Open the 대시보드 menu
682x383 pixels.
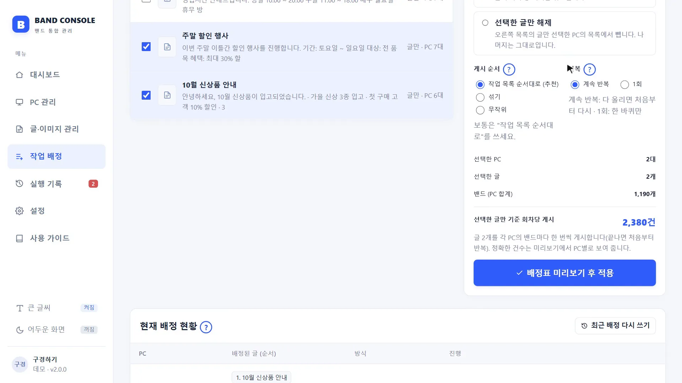(x=56, y=75)
